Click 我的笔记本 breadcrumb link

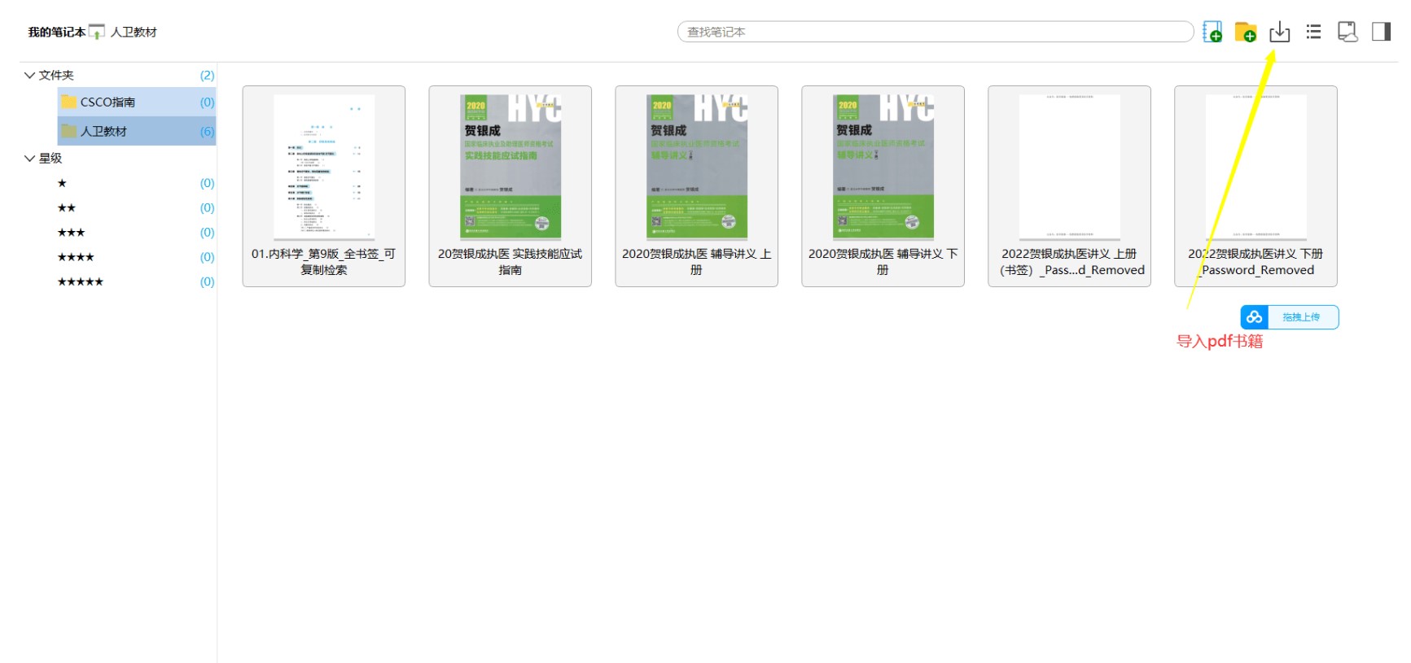tap(56, 33)
